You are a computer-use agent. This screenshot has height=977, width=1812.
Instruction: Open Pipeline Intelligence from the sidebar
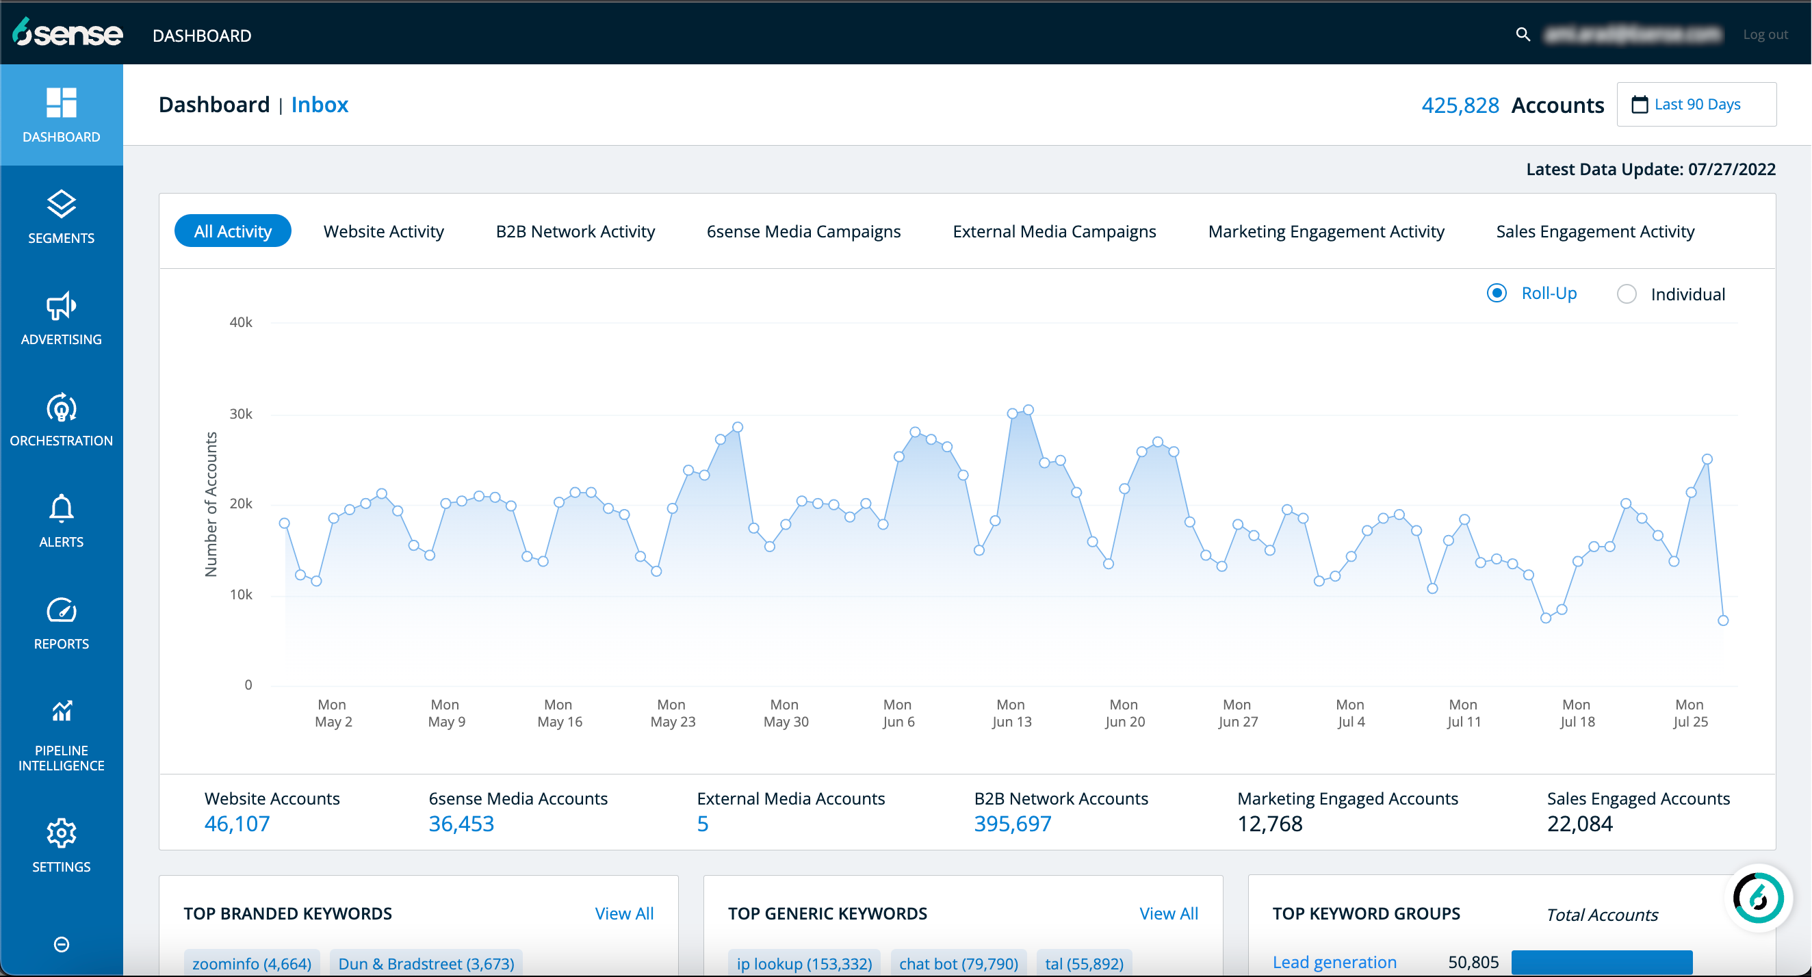(x=61, y=725)
